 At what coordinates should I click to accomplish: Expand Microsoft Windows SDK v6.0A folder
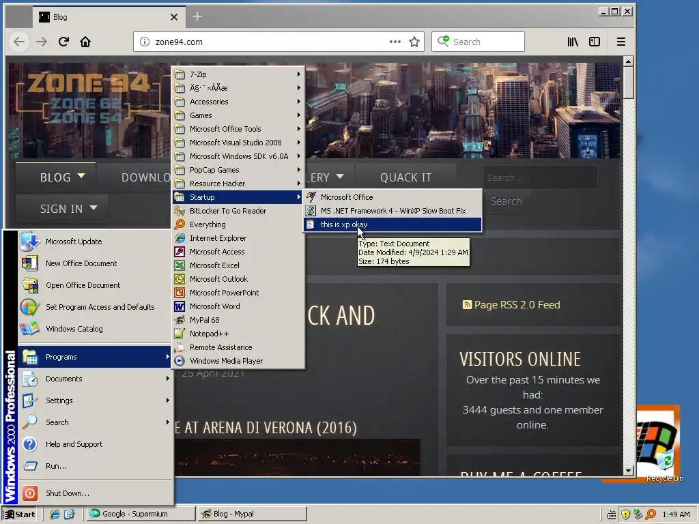click(x=238, y=156)
